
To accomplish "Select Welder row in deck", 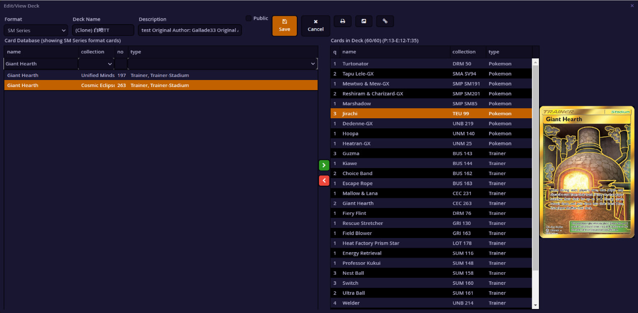I will tap(431, 303).
